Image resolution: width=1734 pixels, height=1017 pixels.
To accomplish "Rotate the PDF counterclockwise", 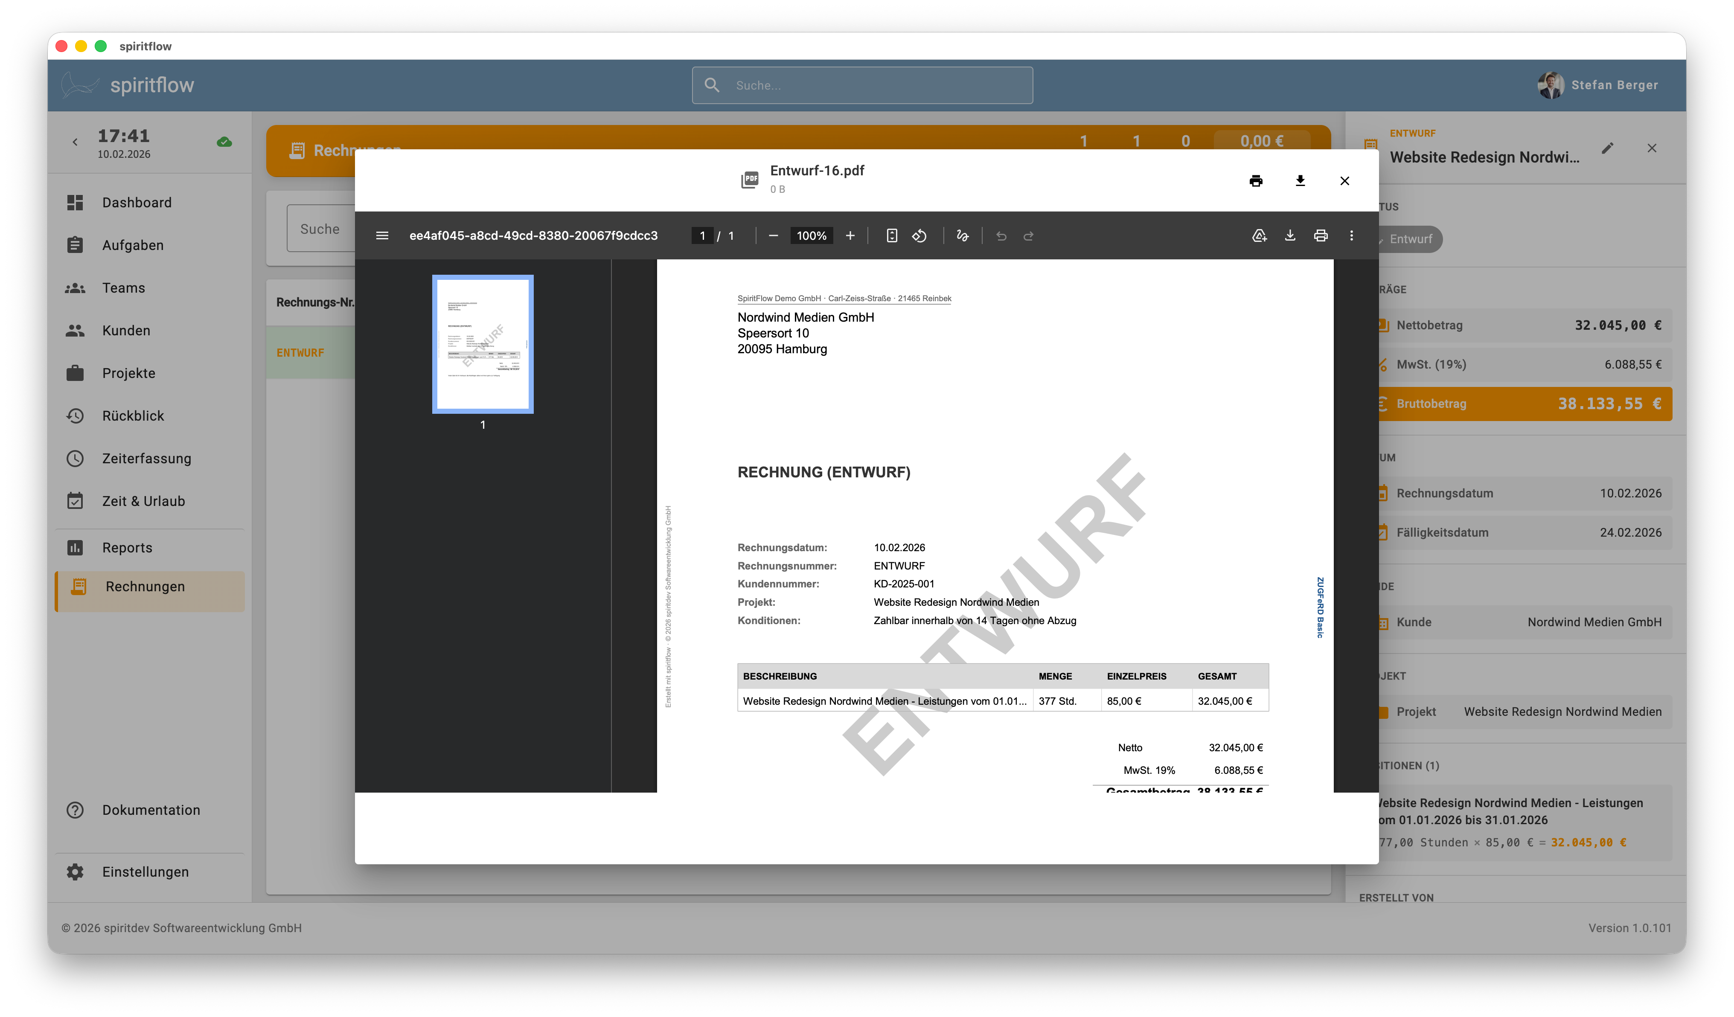I will pyautogui.click(x=919, y=235).
